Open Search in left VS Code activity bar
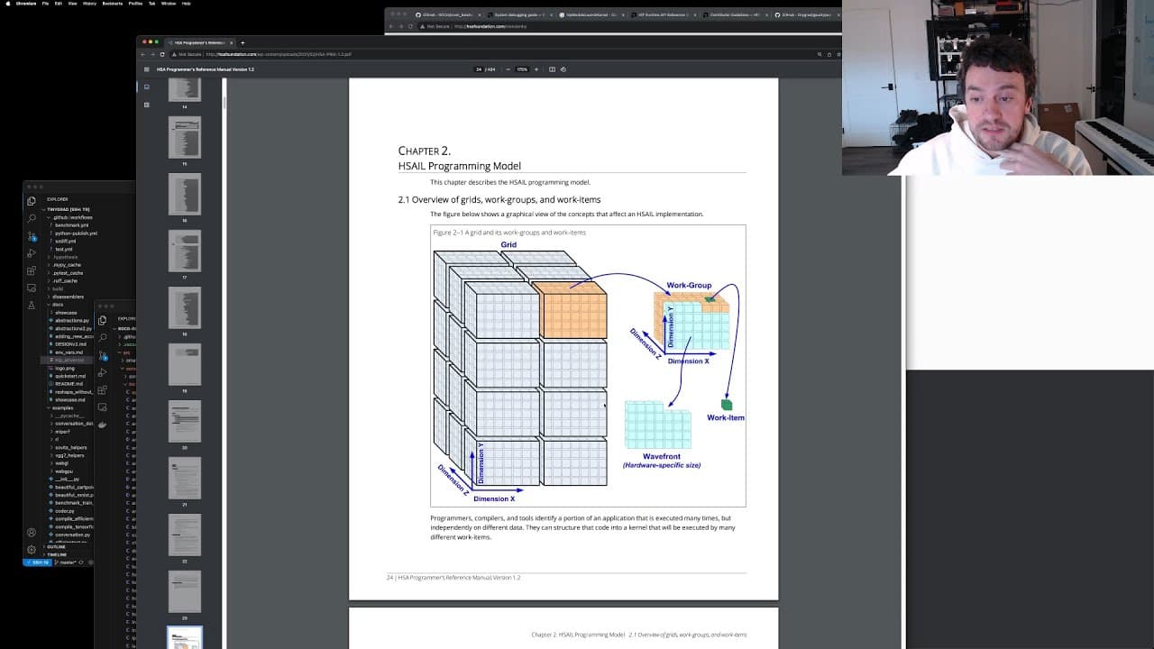 point(32,218)
